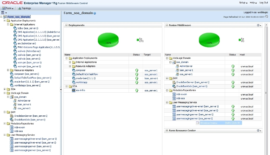
Task: Click the AdminServer icon in navigation tree
Action: [x=15, y=101]
